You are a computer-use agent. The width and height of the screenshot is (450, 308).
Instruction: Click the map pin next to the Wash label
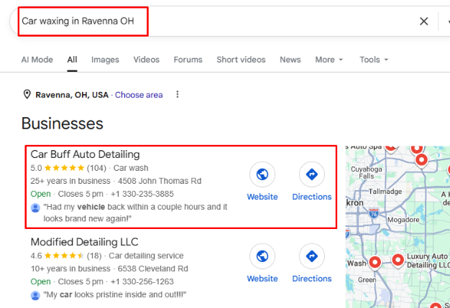coord(375,263)
